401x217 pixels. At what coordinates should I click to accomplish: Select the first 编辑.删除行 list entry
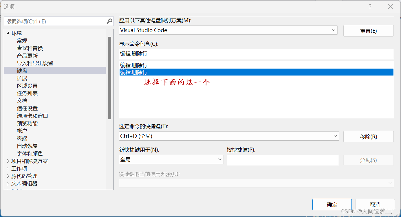(256, 65)
